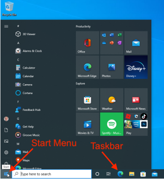Expand the Start menu hamburger button
The height and width of the screenshot is (179, 164).
[x=6, y=26]
